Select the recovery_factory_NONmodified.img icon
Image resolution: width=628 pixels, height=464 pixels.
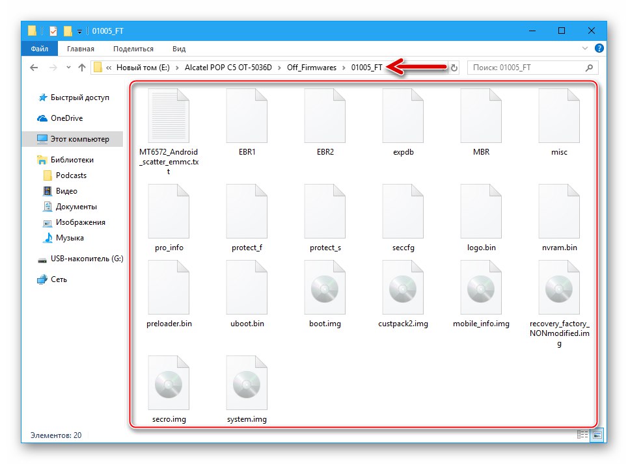(x=559, y=287)
